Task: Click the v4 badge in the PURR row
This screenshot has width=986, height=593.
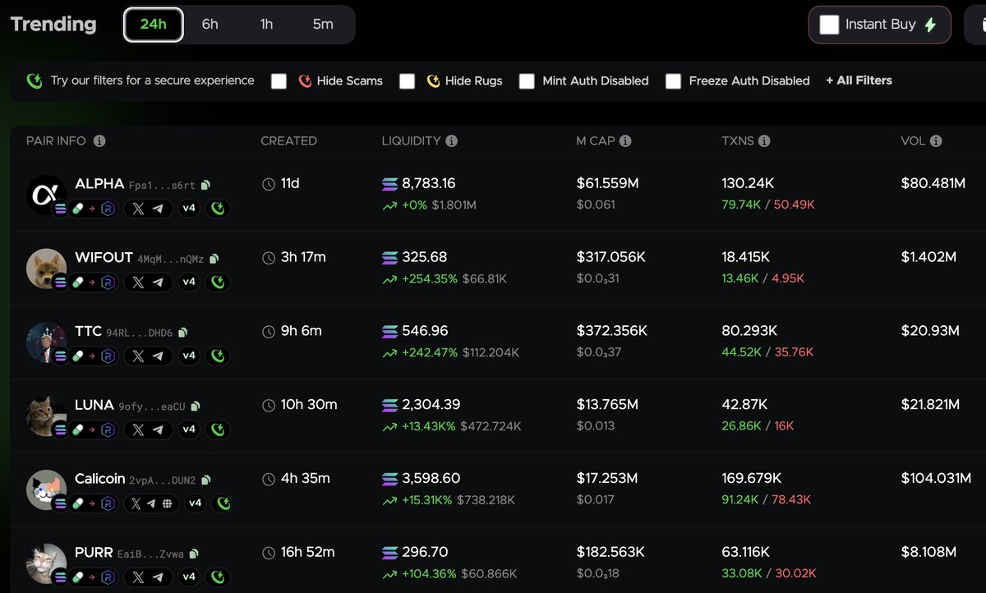Action: click(x=189, y=577)
